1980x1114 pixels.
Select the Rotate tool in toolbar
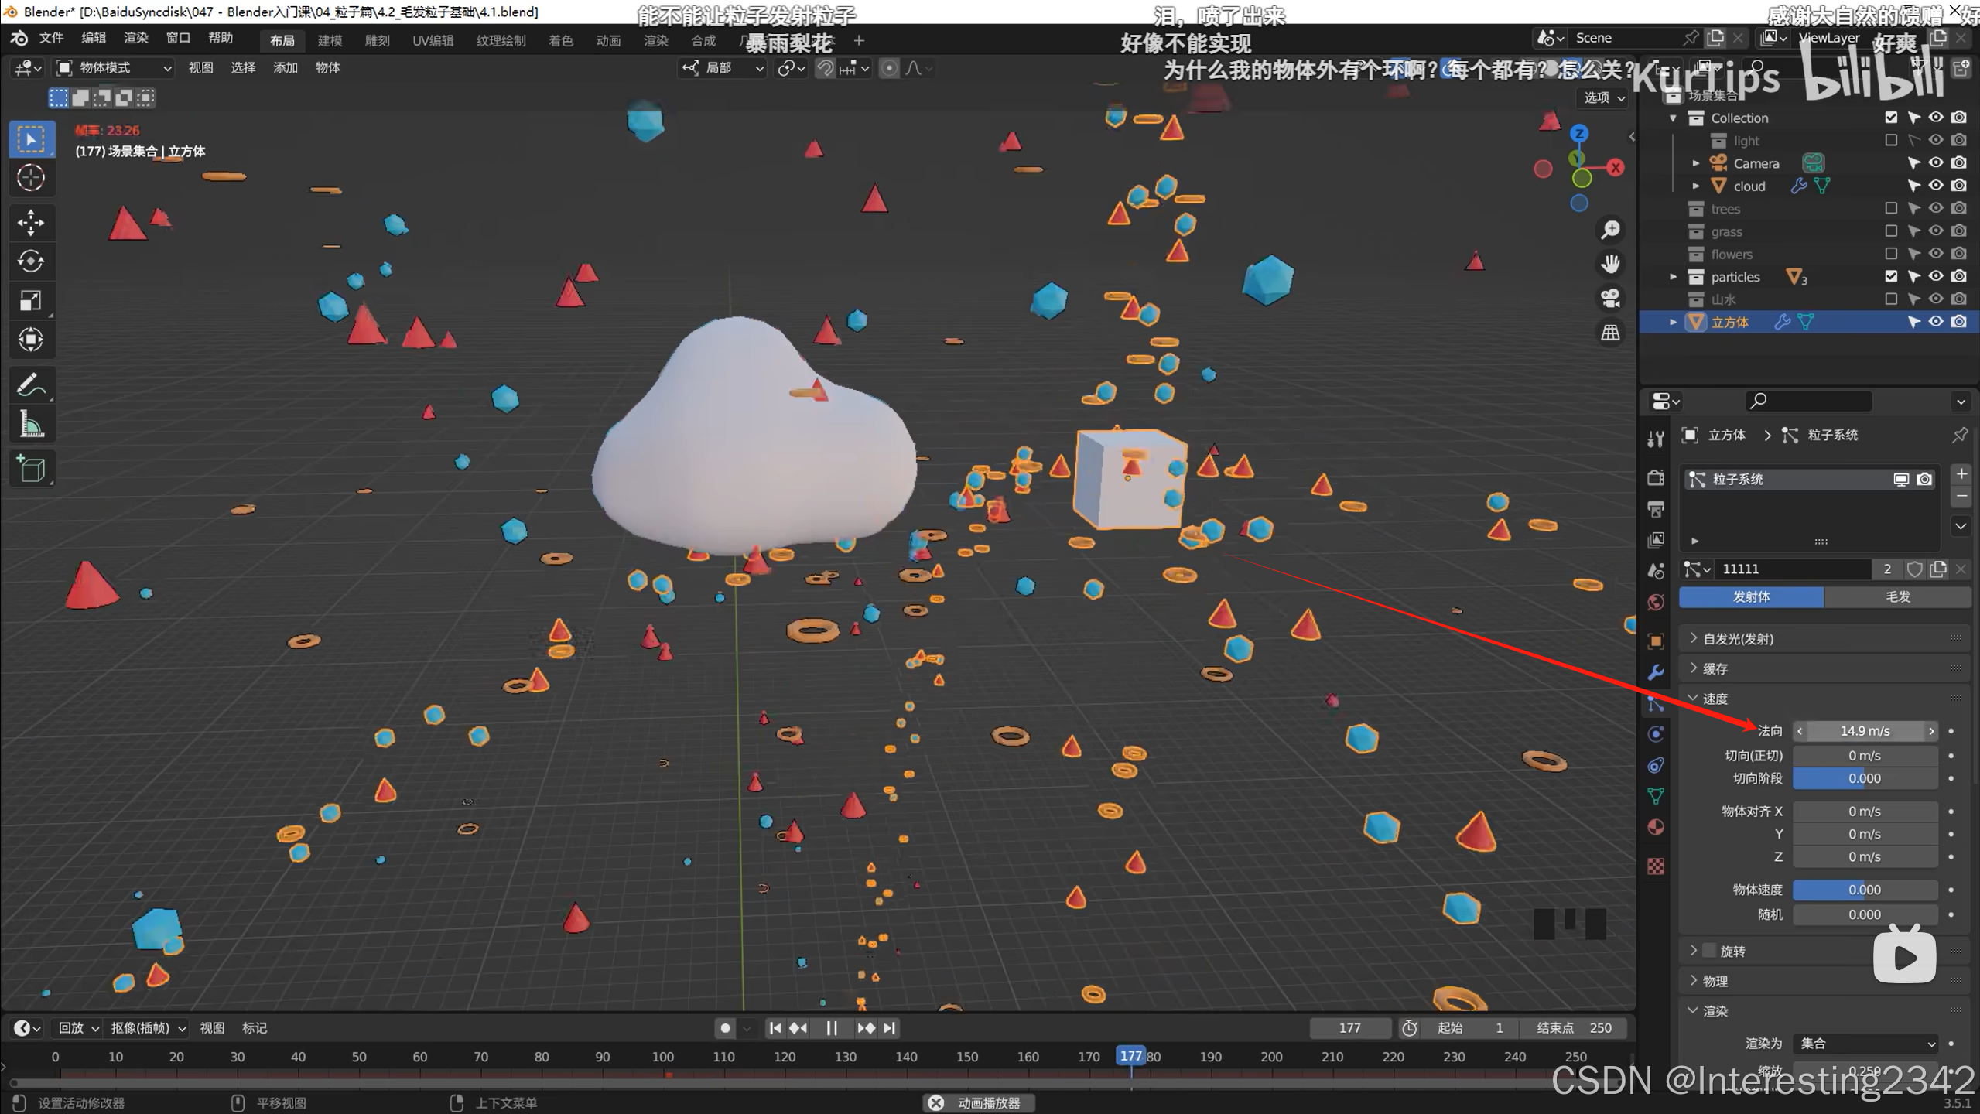31,261
